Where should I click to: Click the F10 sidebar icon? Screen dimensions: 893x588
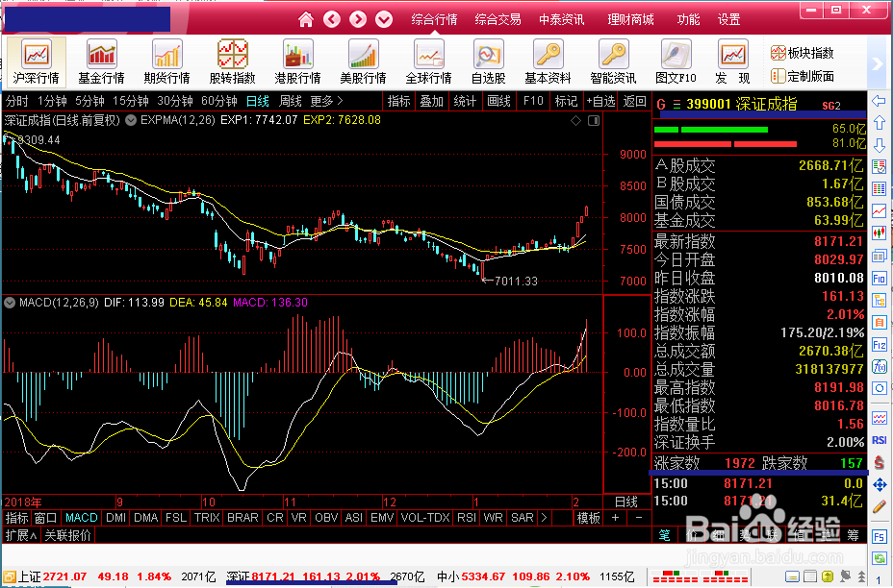(880, 278)
